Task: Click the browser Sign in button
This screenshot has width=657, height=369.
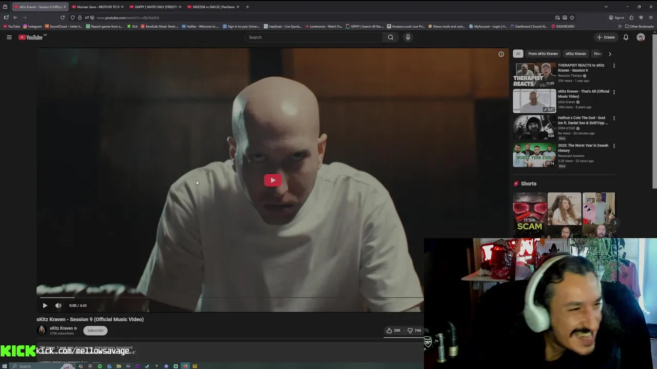Action: point(616,17)
